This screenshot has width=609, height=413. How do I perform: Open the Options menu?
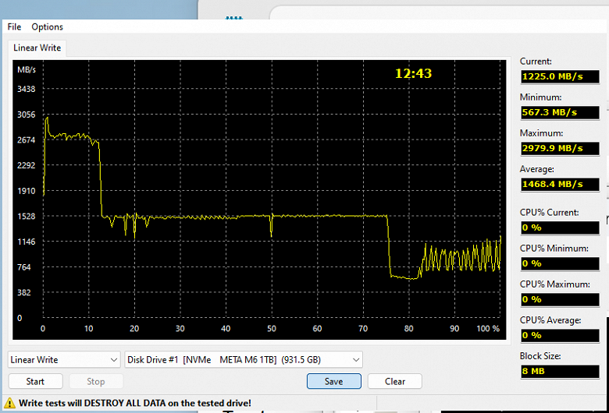coord(47,26)
